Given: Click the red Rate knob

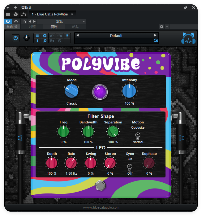Looking at the screenshot, I should 71,163.
